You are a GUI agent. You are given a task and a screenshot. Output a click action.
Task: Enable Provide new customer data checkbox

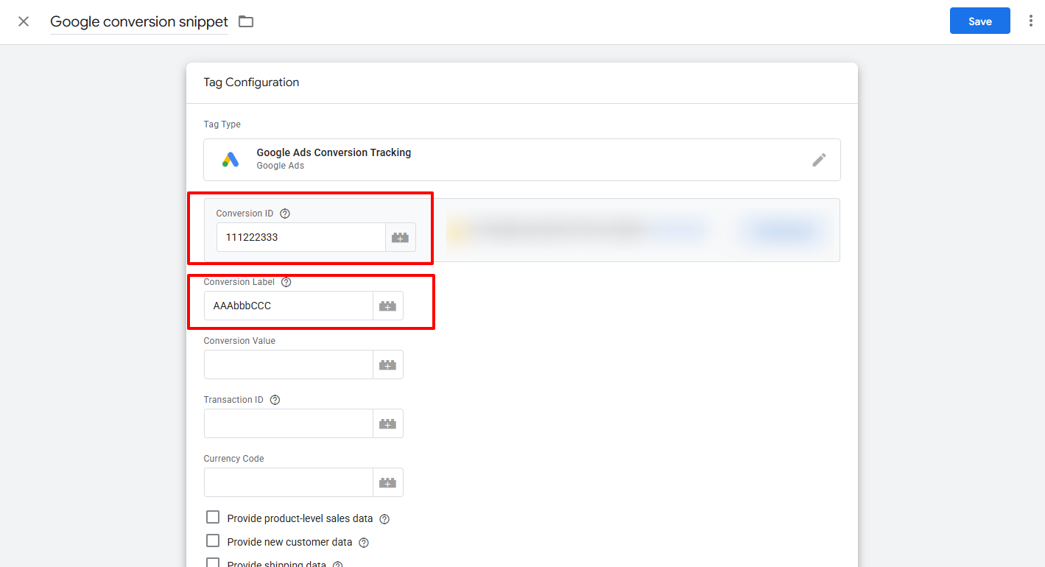[x=213, y=541]
